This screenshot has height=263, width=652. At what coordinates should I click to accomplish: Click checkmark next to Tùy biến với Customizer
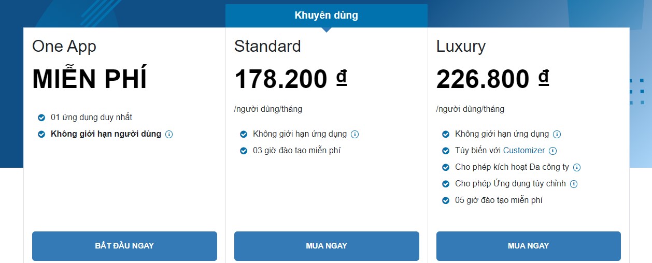(446, 151)
